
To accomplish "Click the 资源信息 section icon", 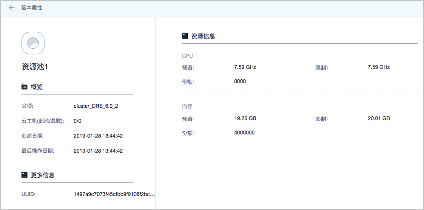I will 185,36.
